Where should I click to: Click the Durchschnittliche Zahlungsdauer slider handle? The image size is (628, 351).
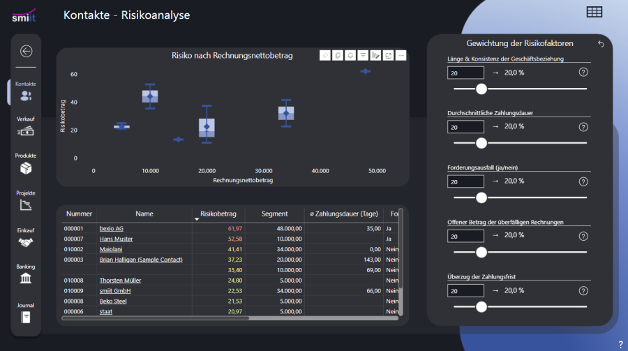pos(481,143)
